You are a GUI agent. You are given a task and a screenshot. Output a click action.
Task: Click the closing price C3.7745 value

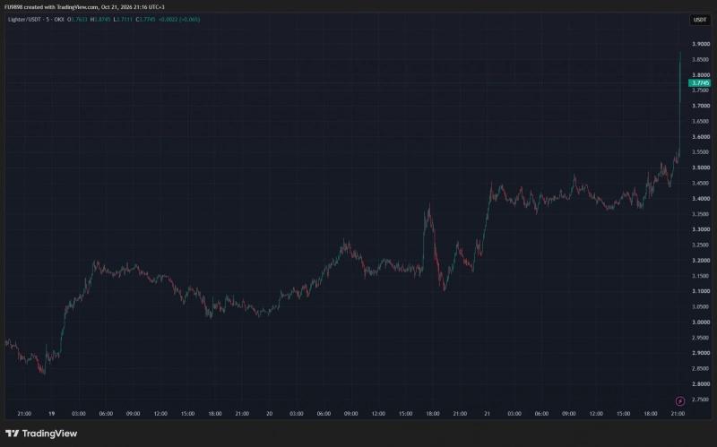(x=145, y=20)
